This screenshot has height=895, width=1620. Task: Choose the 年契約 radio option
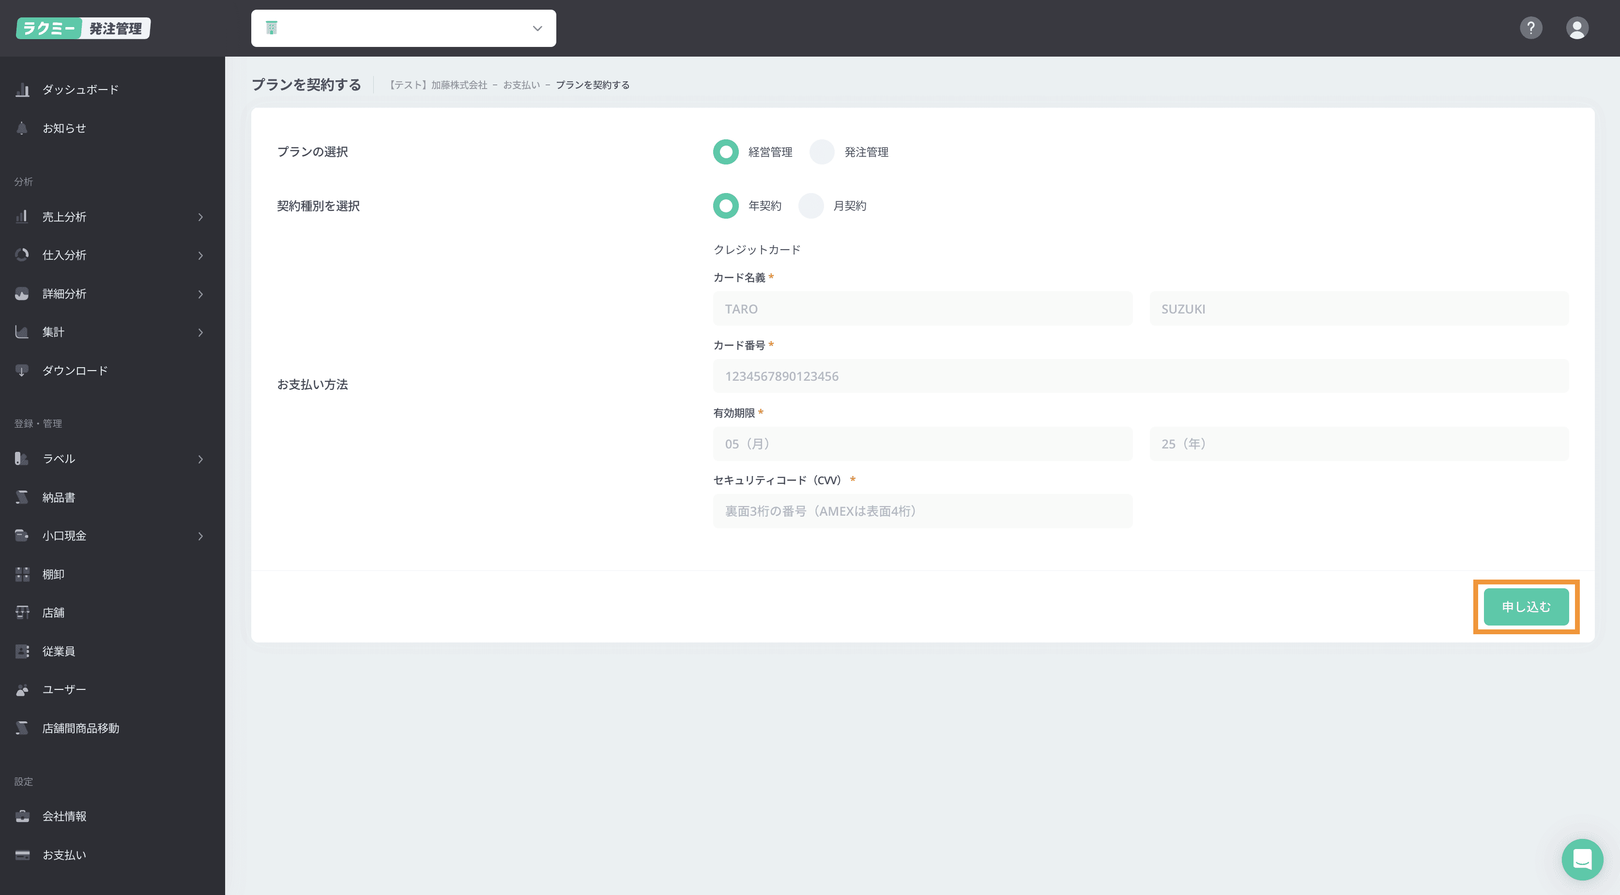coord(726,206)
